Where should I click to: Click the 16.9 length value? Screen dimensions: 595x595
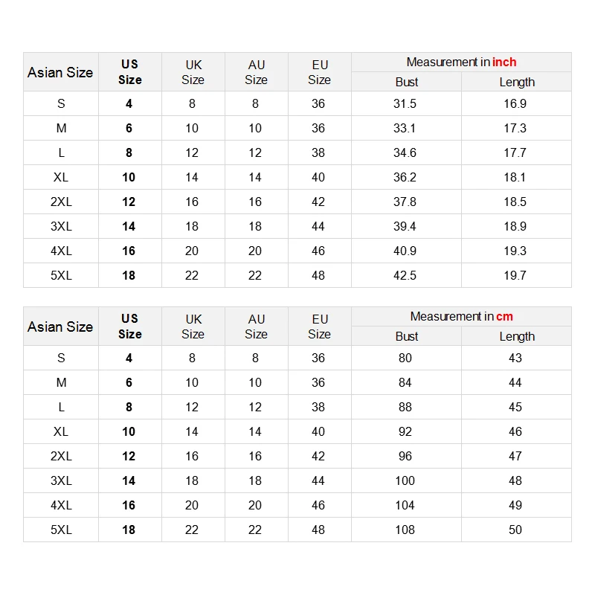(x=515, y=103)
